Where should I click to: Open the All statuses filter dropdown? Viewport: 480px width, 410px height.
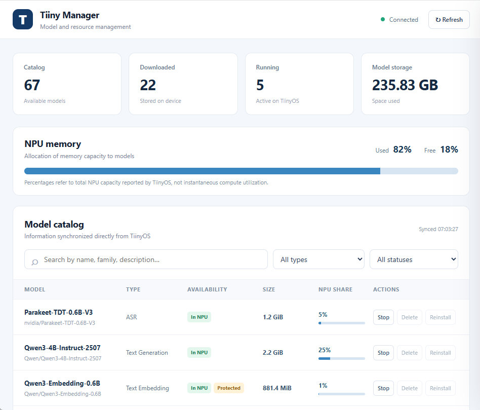coord(414,259)
